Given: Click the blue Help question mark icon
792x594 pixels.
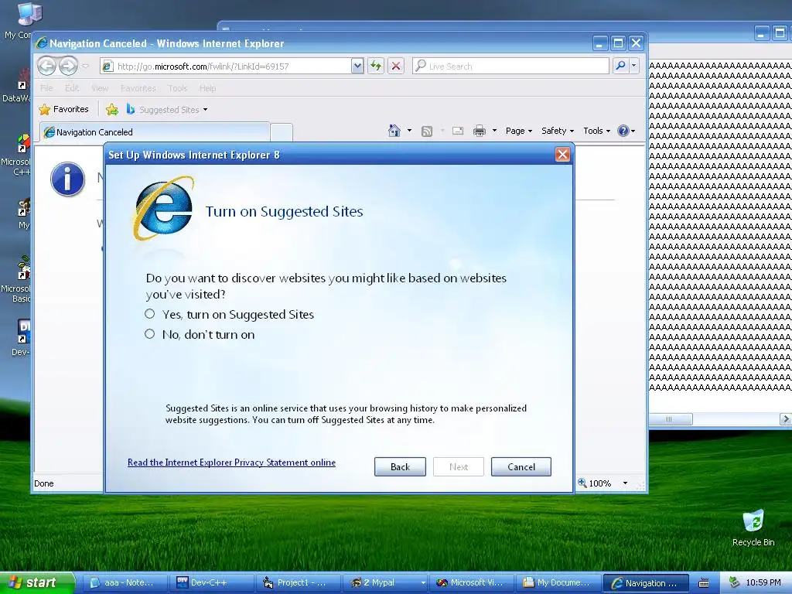Looking at the screenshot, I should pos(623,131).
